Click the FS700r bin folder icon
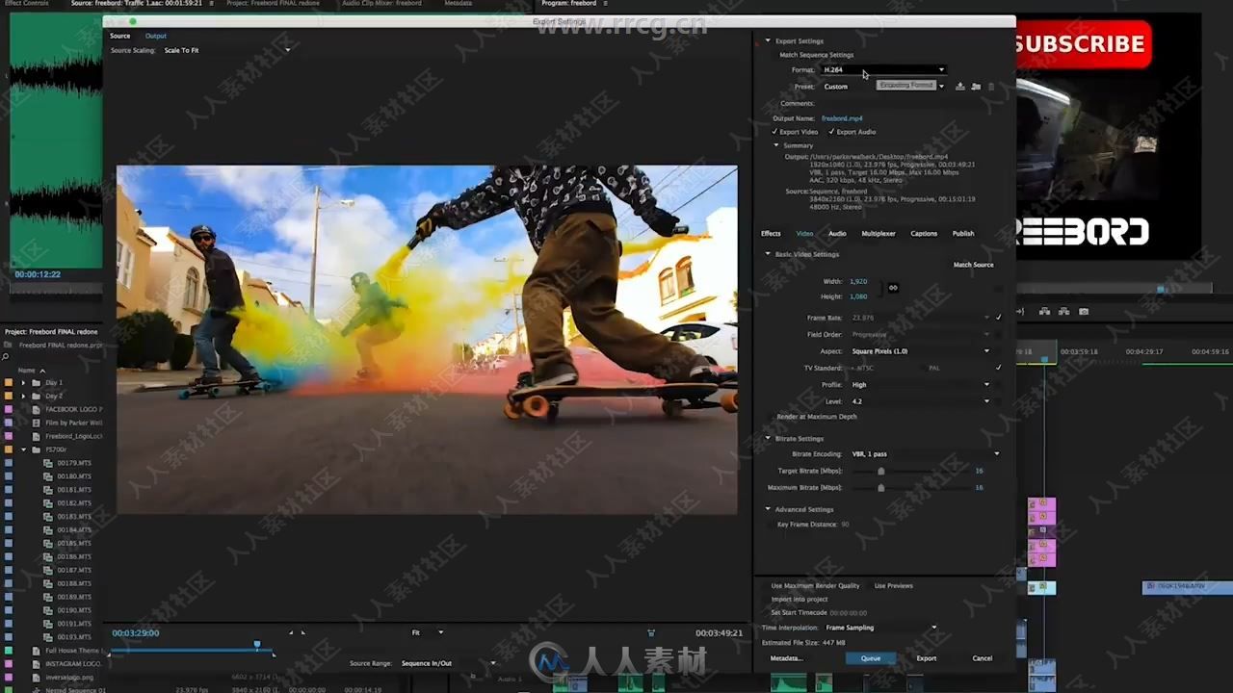This screenshot has height=693, width=1233. pos(36,449)
